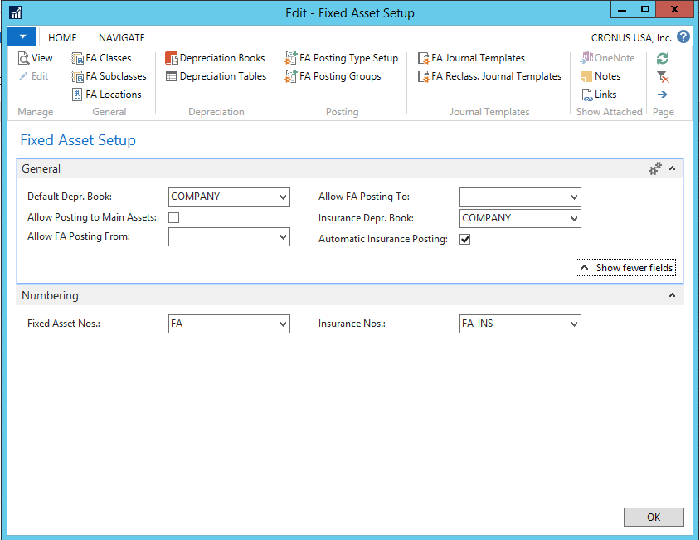Open the Default Depr. Book dropdown
Image resolution: width=700 pixels, height=540 pixels.
(282, 197)
